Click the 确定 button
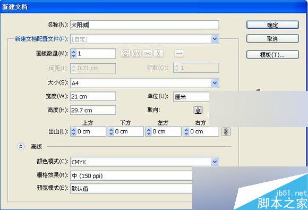This screenshot has height=210, width=308. click(272, 25)
